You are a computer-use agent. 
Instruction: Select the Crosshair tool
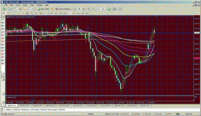9,13
